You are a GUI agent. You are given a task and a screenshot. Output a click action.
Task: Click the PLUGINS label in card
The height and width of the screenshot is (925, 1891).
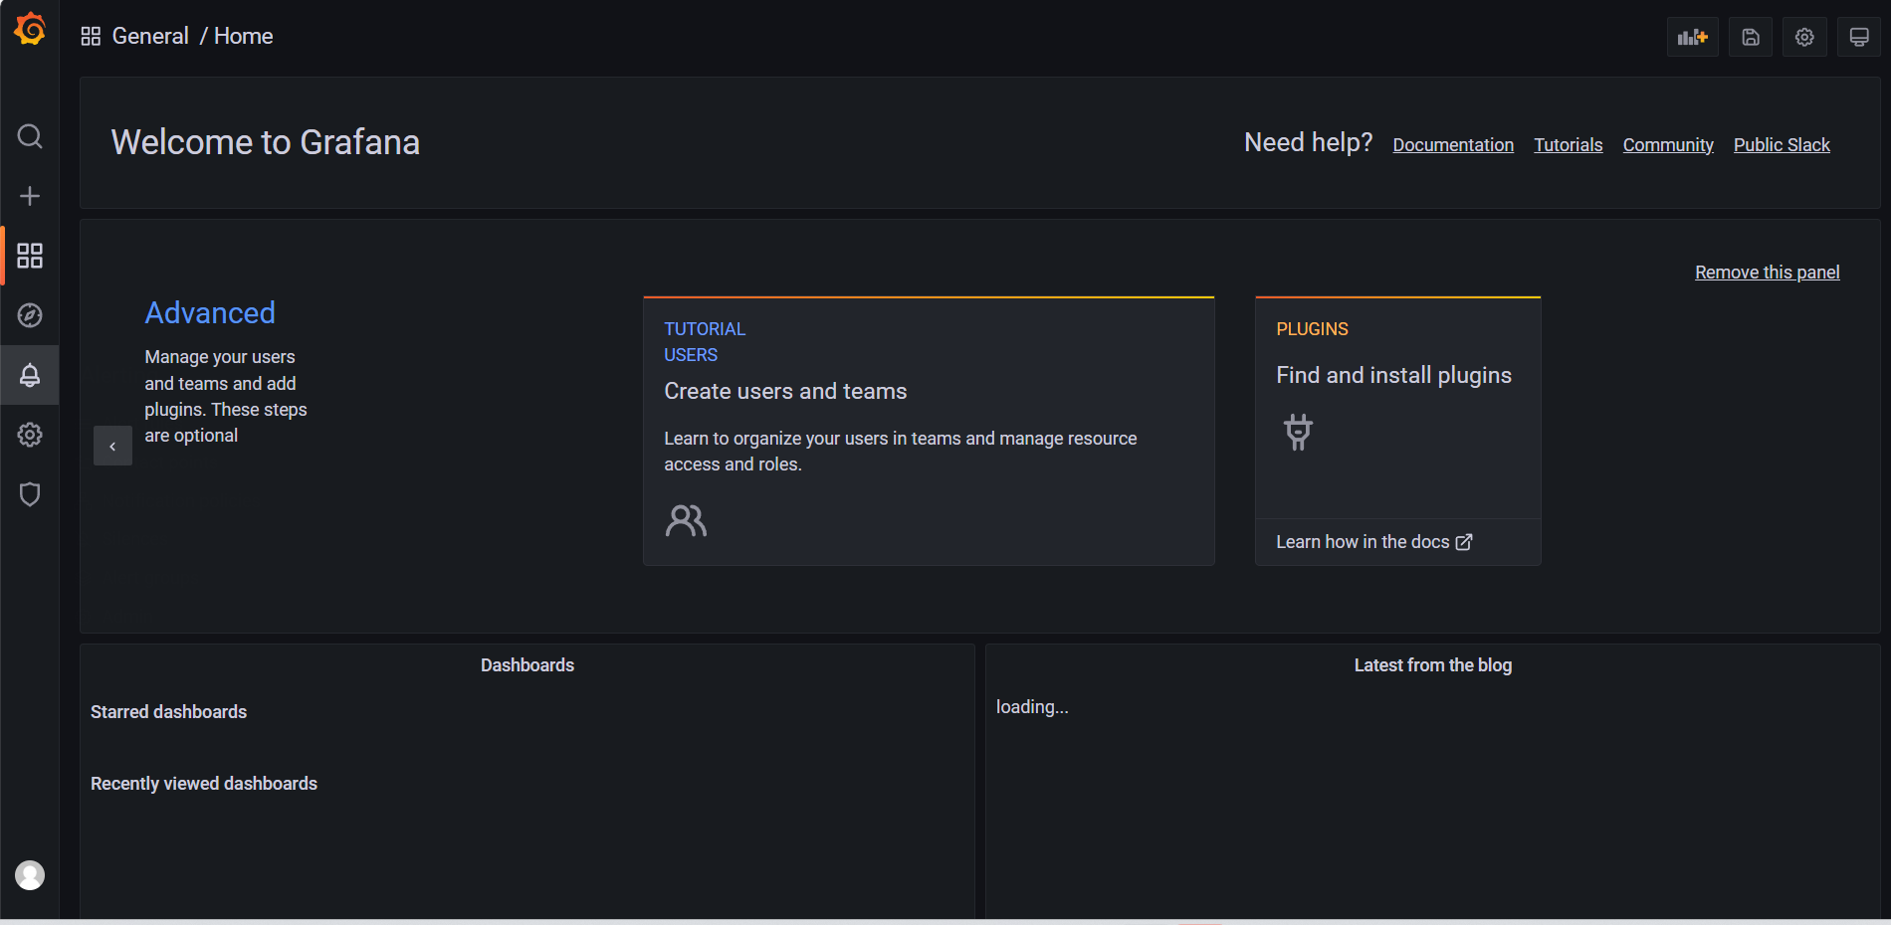point(1312,329)
